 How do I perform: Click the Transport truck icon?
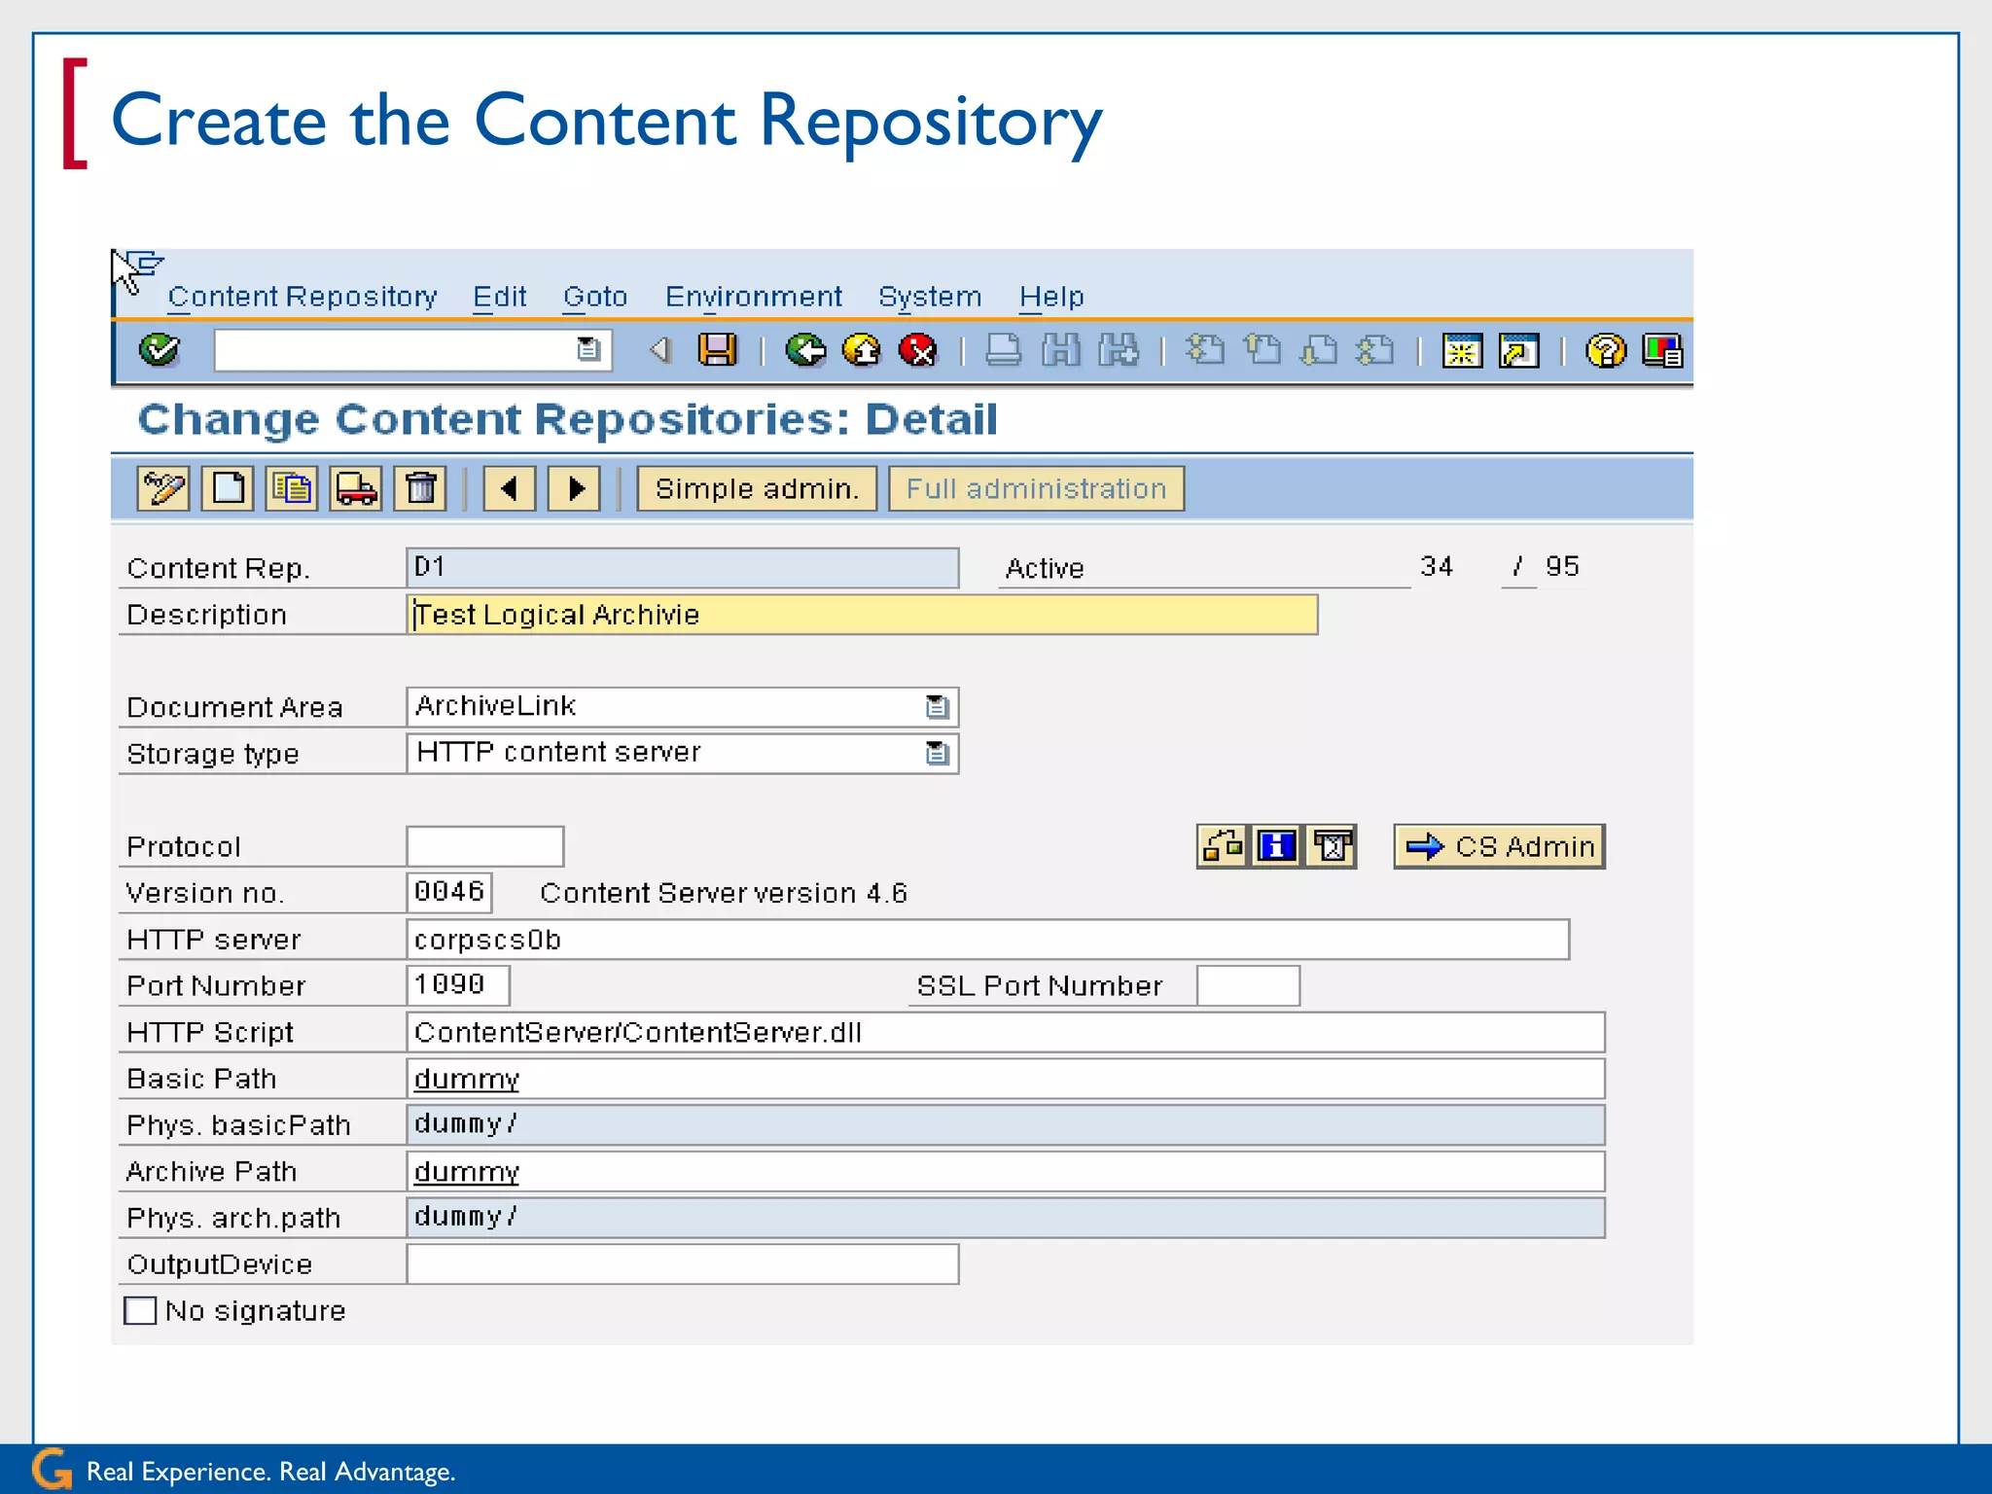click(356, 488)
